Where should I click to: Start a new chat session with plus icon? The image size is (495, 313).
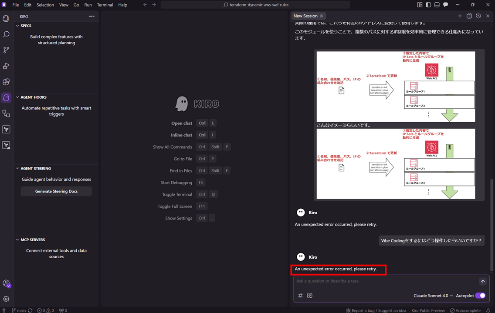[x=460, y=16]
